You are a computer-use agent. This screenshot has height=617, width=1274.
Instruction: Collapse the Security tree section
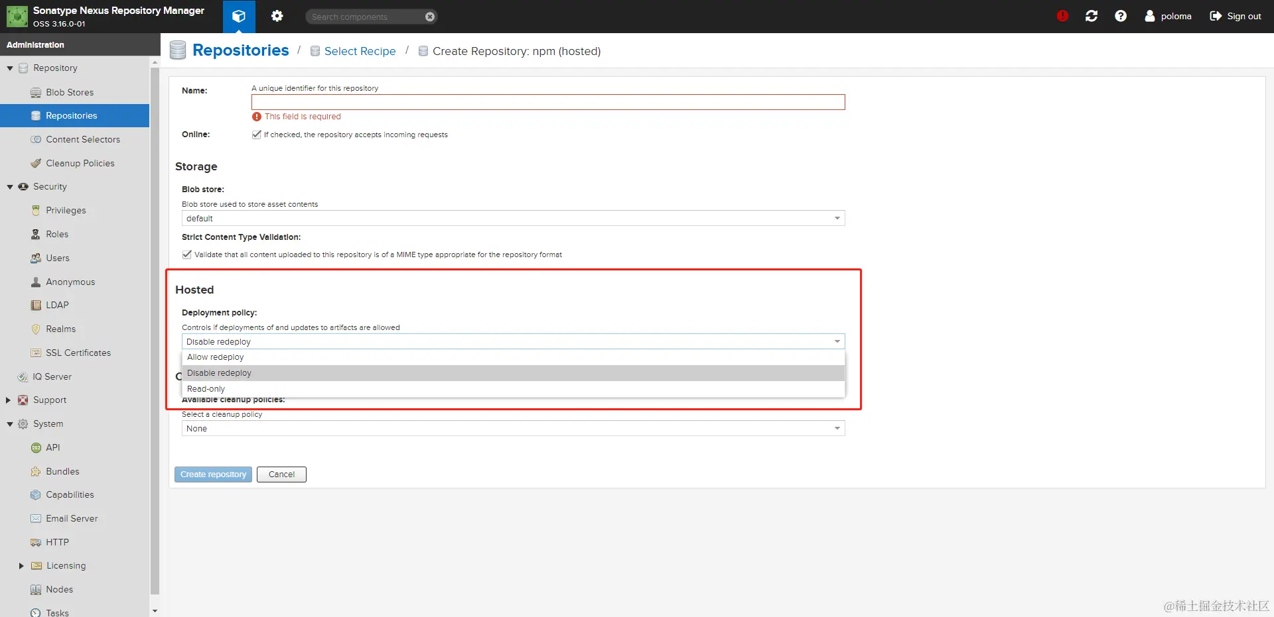click(10, 187)
